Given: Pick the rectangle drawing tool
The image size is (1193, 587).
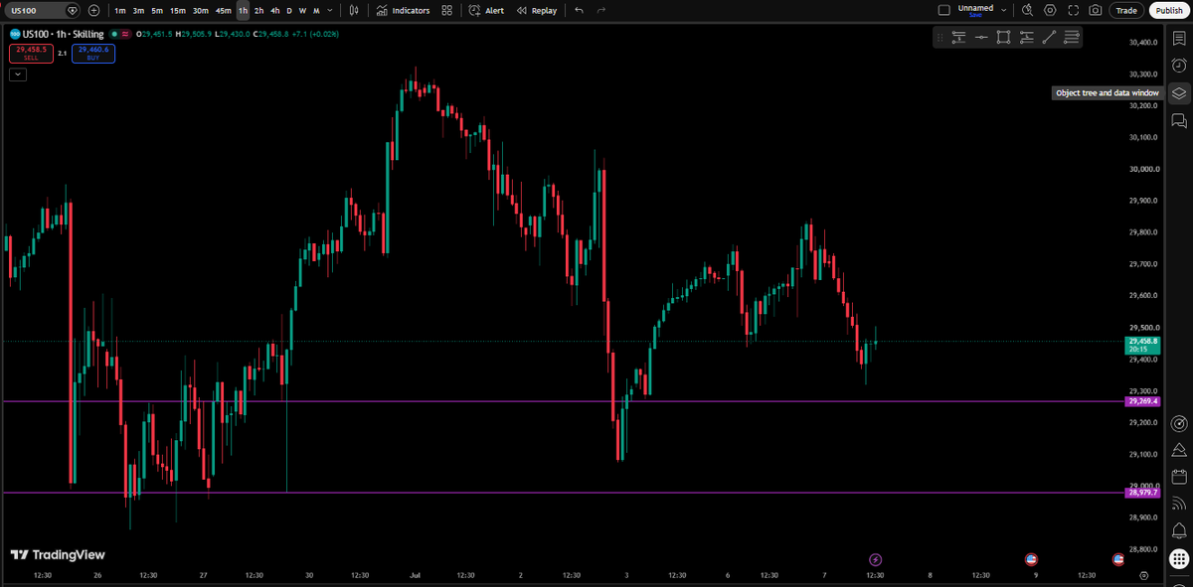Looking at the screenshot, I should click(1003, 38).
